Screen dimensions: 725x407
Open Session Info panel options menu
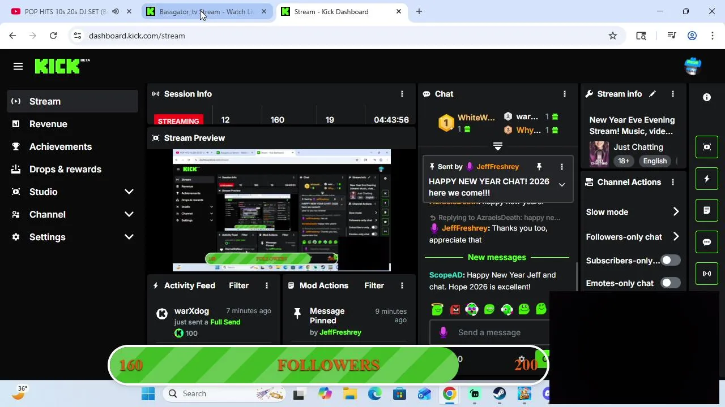[x=402, y=94]
